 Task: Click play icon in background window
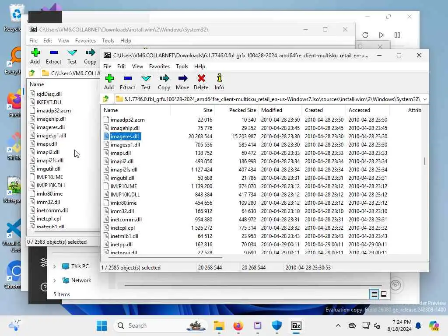[381, 35]
